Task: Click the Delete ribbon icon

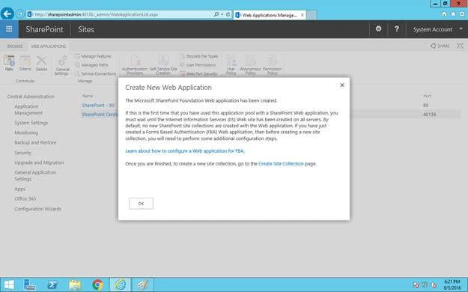Action: tap(41, 63)
